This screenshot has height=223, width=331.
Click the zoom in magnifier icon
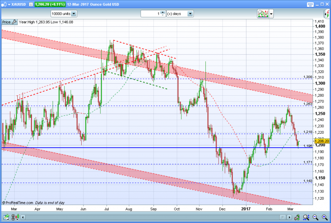point(325,217)
